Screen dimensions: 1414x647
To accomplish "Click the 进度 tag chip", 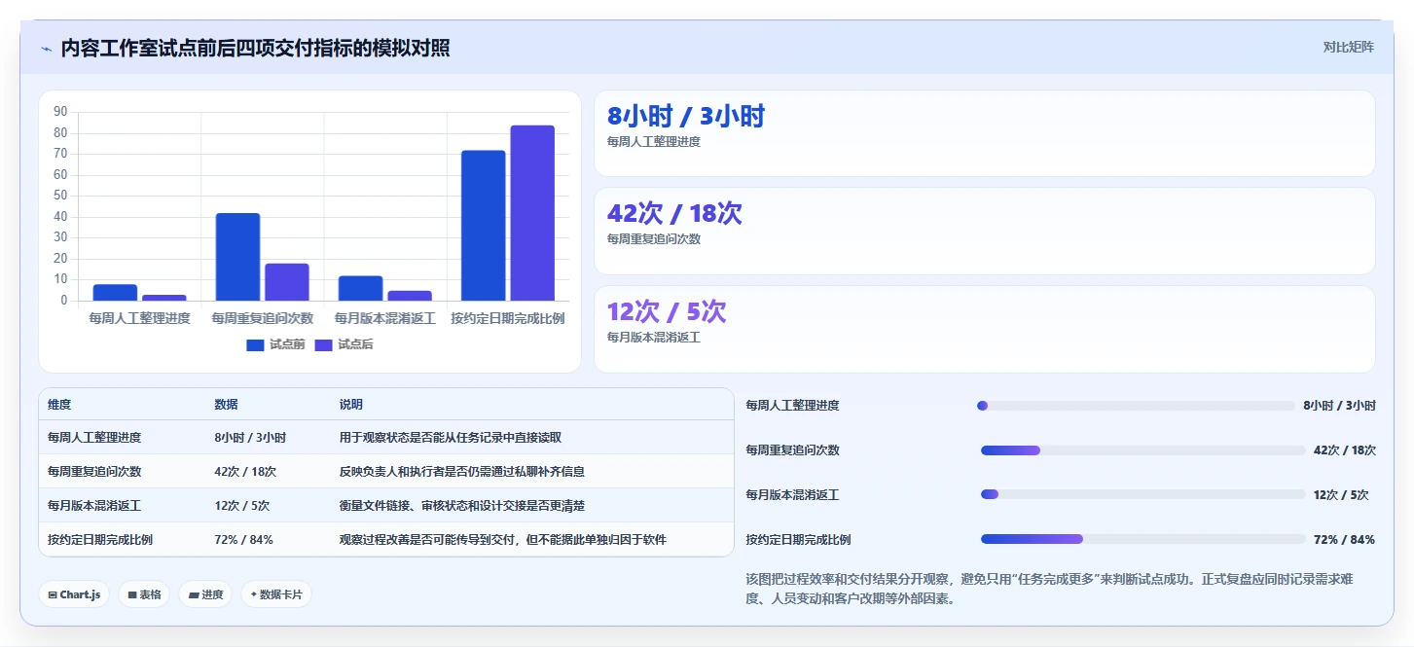I will coord(205,594).
